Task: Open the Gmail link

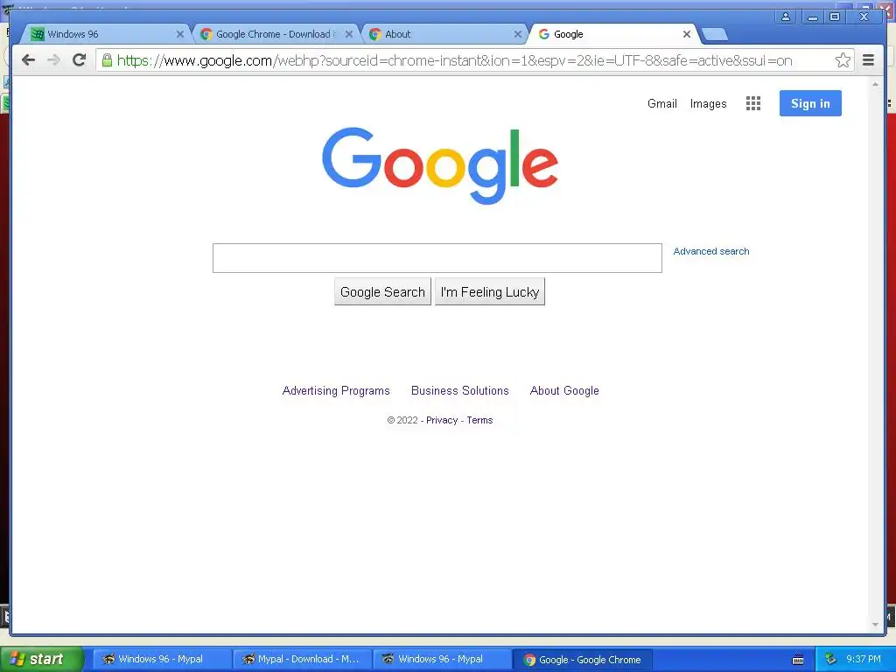Action: [661, 103]
